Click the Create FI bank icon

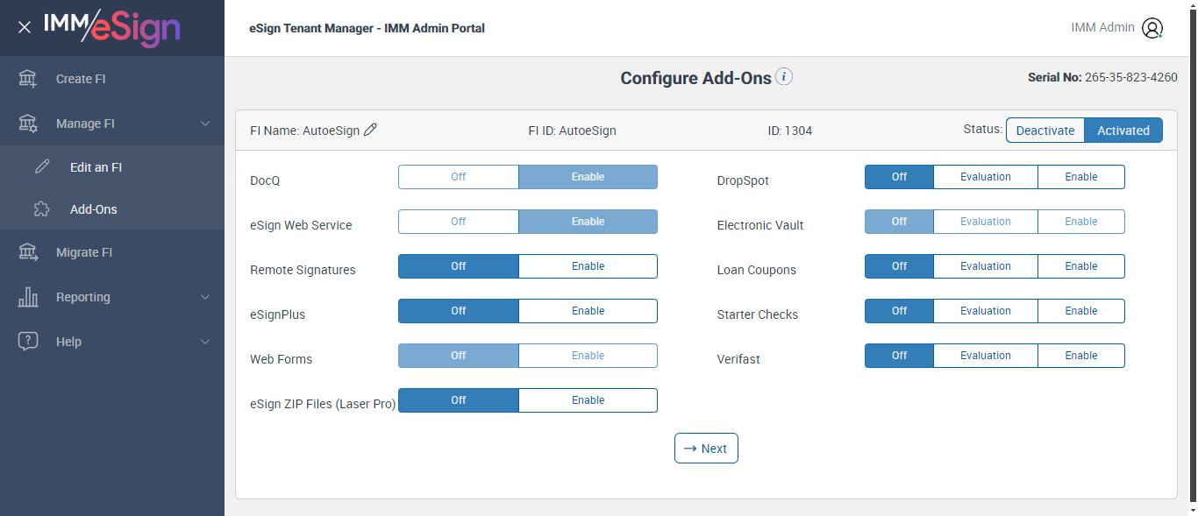point(28,79)
